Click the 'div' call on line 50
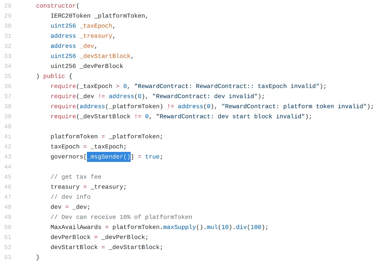 pyautogui.click(x=241, y=227)
